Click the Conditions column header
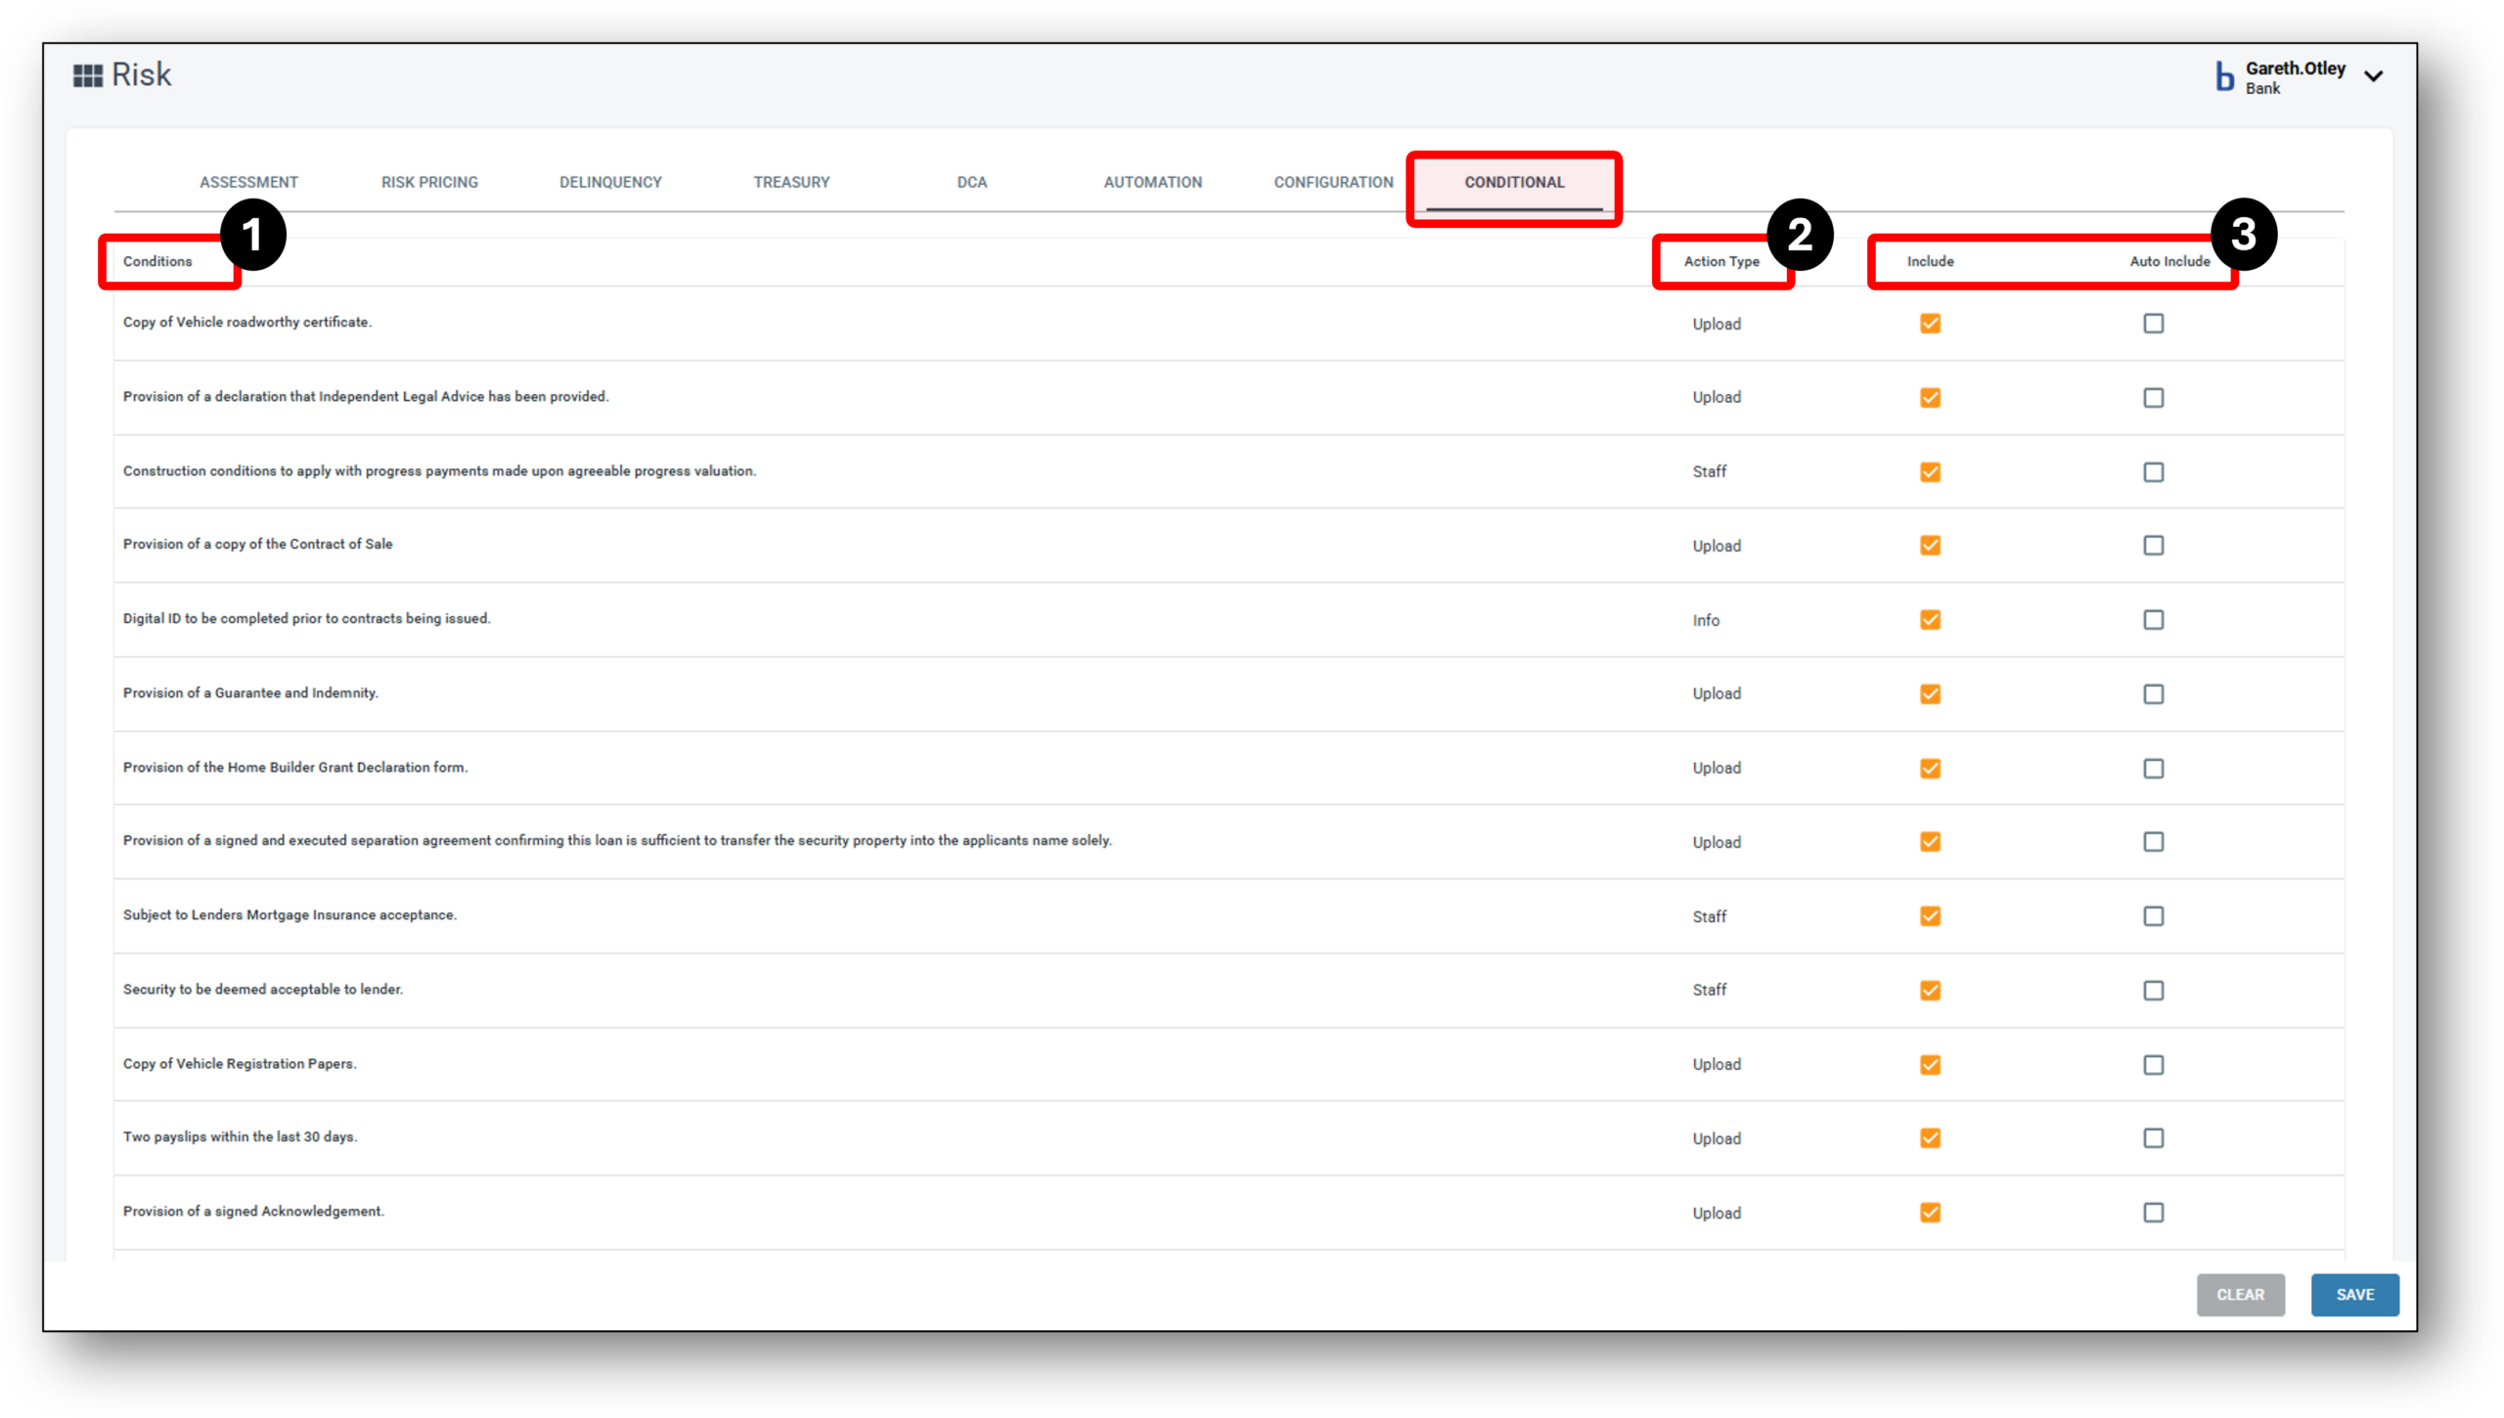 [156, 261]
